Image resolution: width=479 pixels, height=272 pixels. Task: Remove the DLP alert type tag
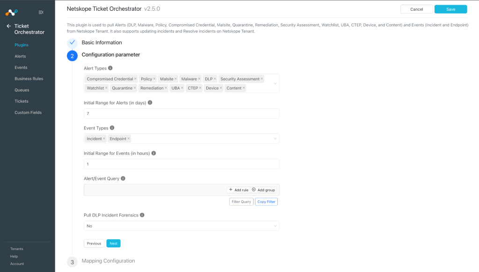click(x=215, y=79)
